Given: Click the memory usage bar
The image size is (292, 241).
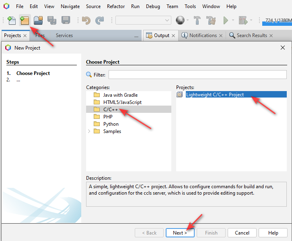Looking at the screenshot, I should pos(277,20).
